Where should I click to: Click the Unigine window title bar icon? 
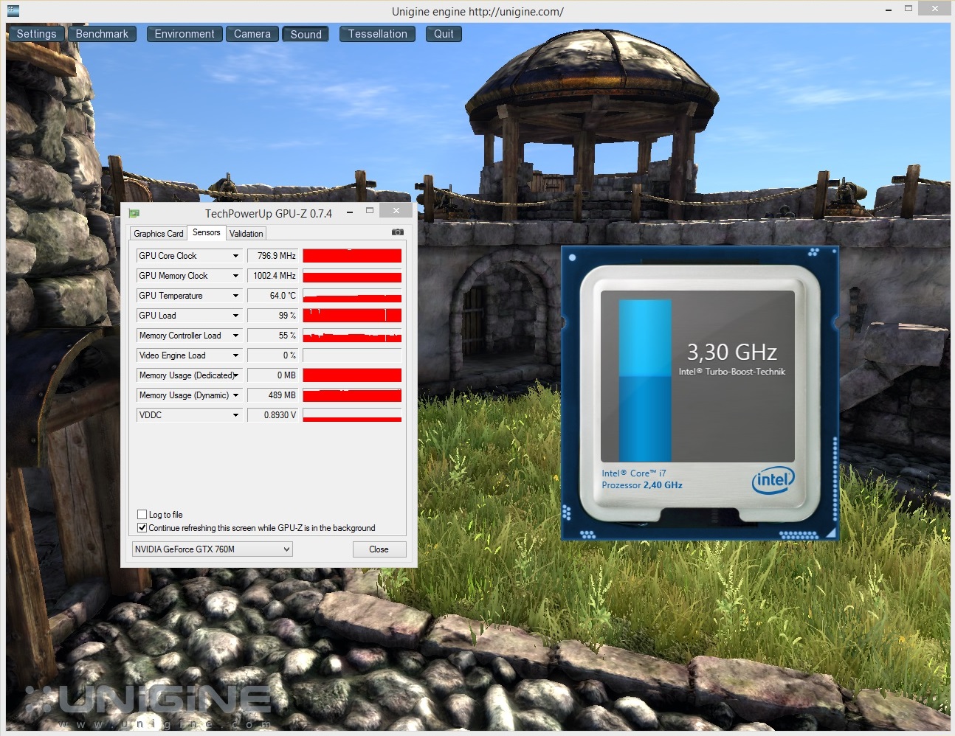point(12,11)
